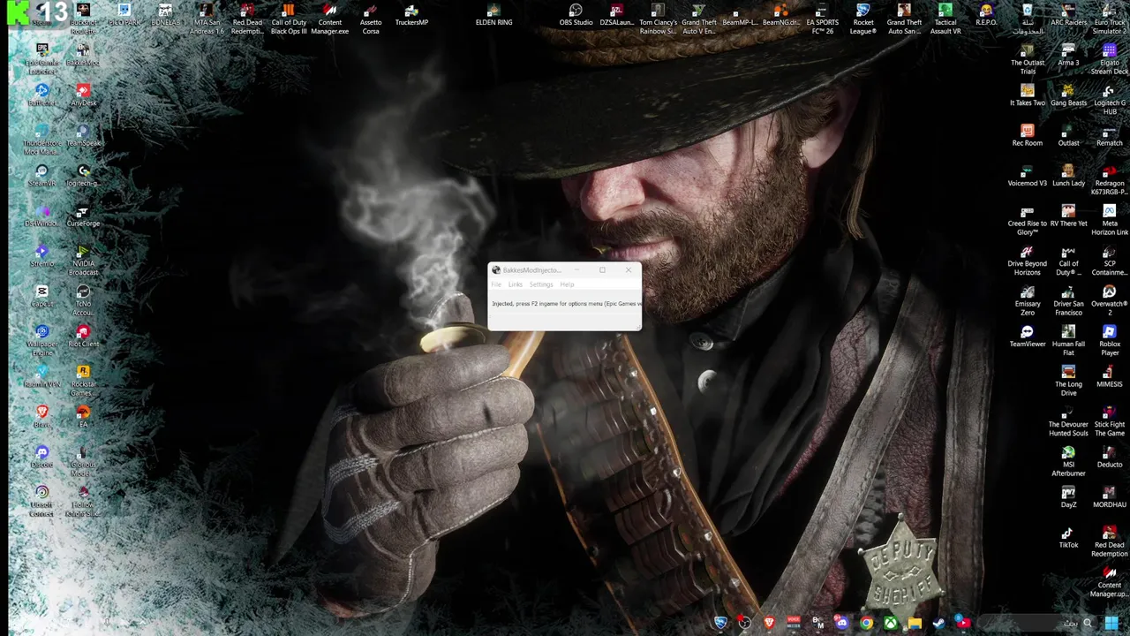
Task: Select the DZSALauncher desktop icon
Action: pos(617,15)
